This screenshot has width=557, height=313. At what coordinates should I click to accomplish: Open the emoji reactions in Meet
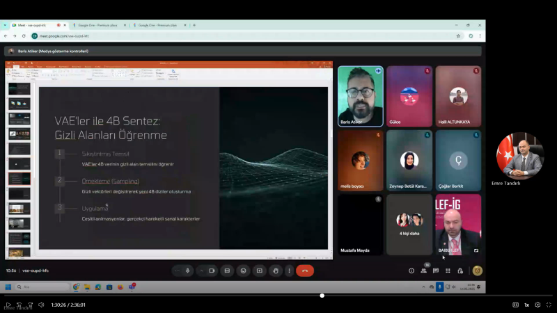coord(243,271)
